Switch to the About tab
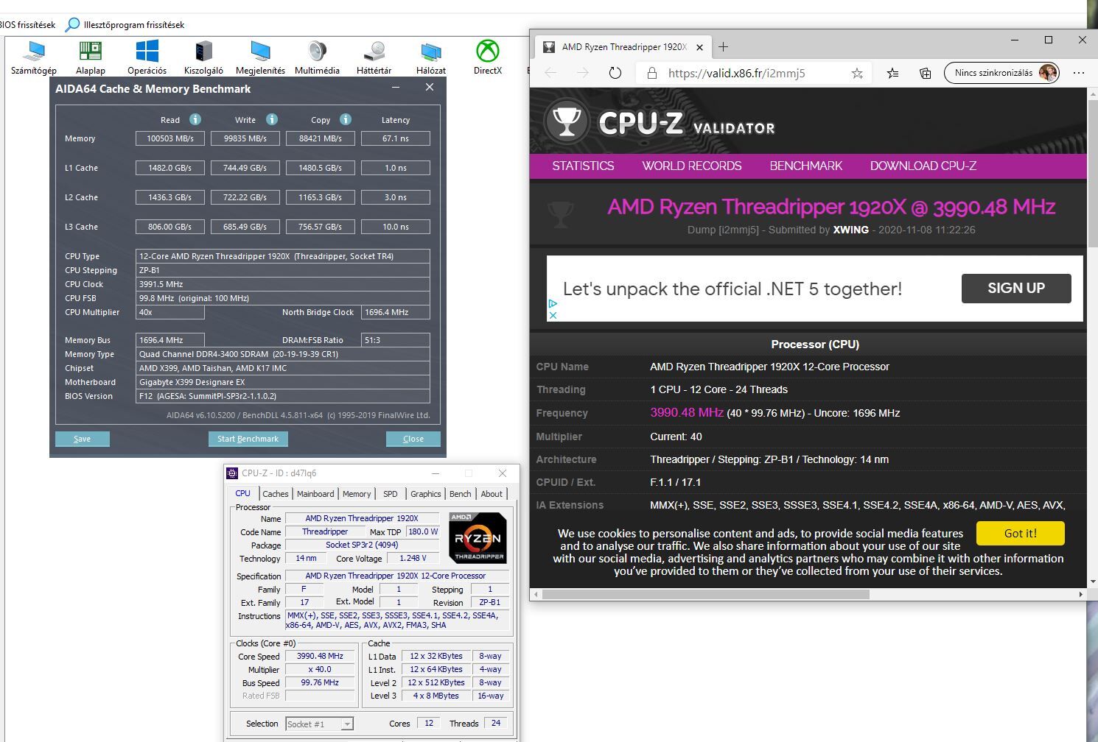Image resolution: width=1098 pixels, height=742 pixels. [492, 494]
